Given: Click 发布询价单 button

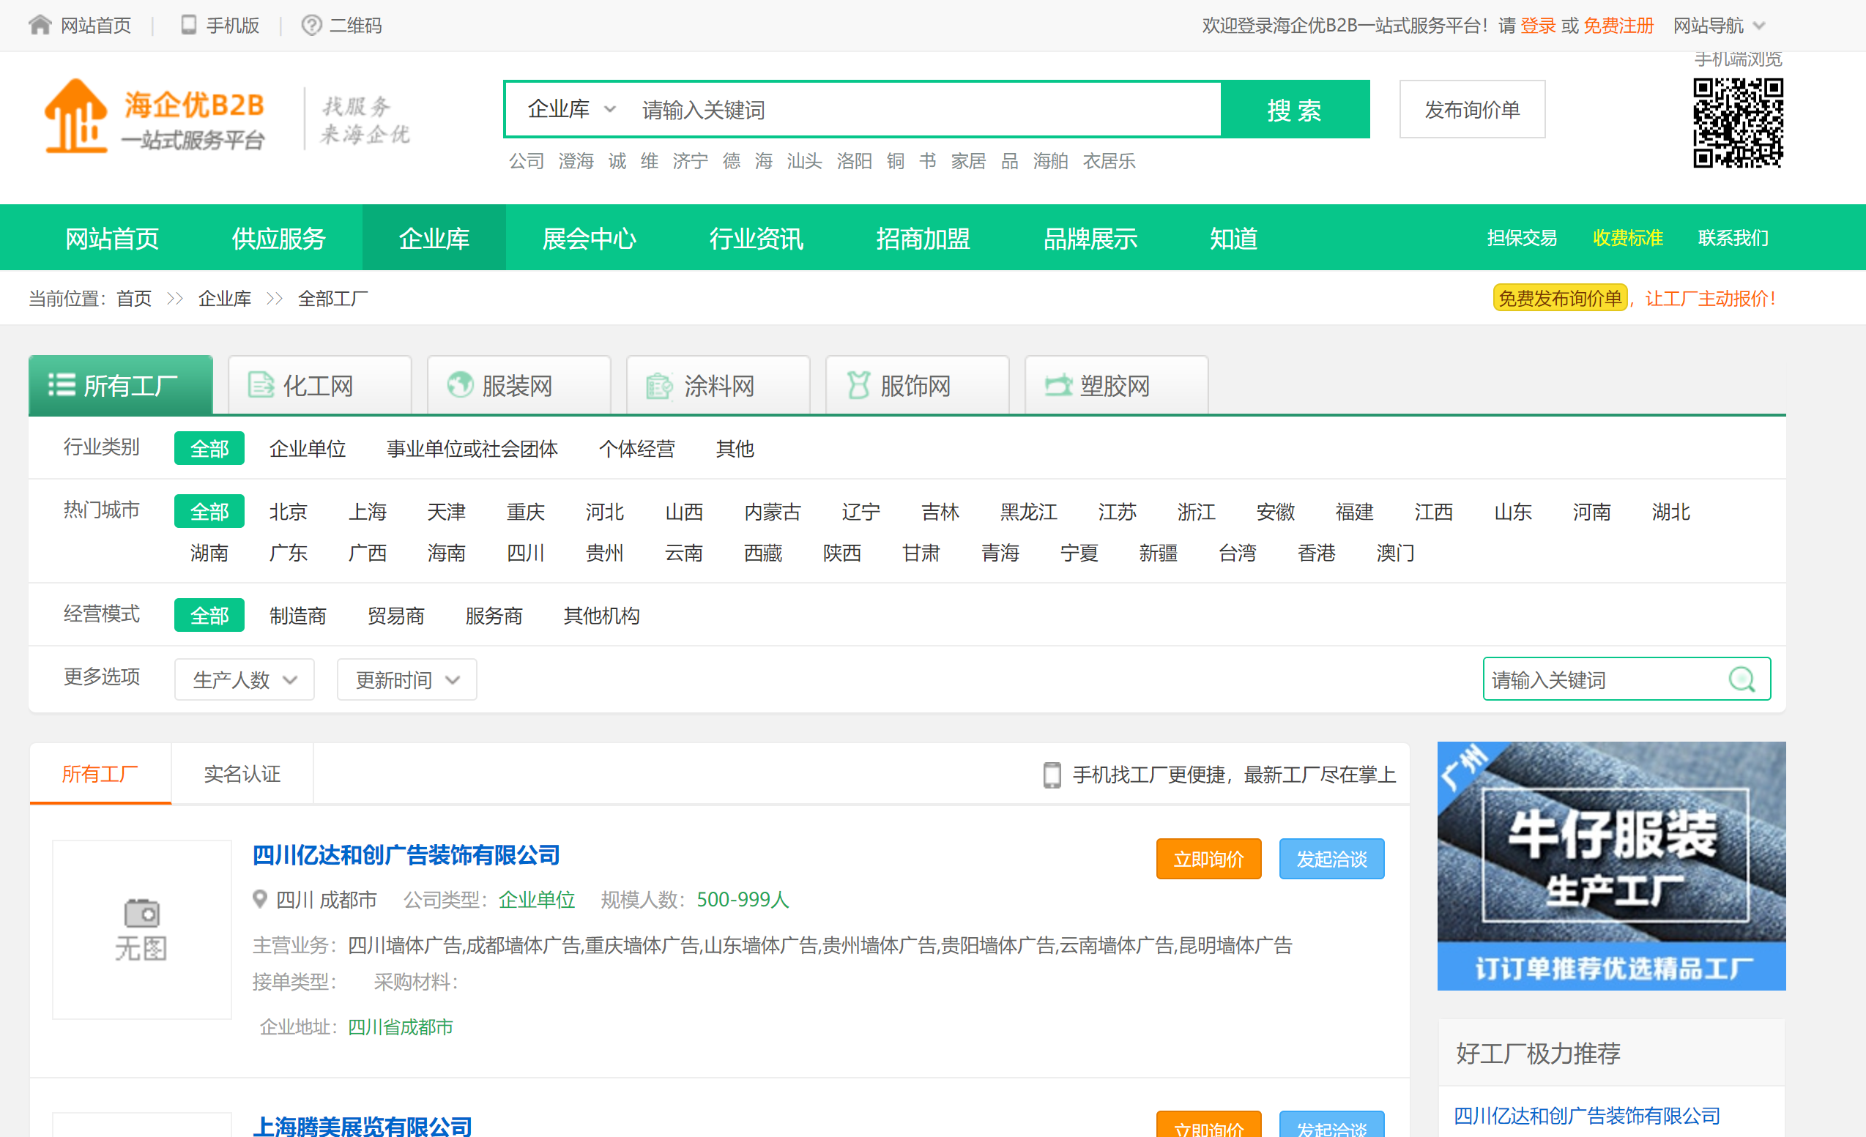Looking at the screenshot, I should click(x=1472, y=109).
